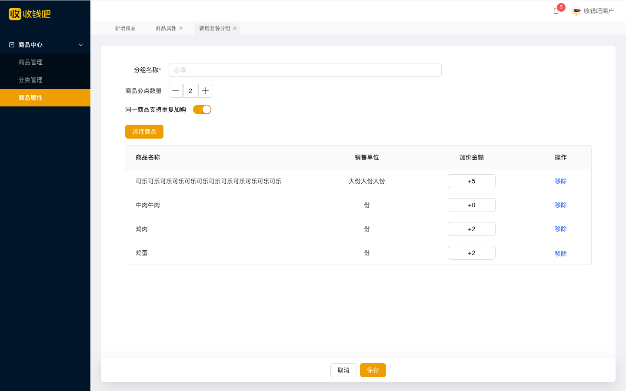Switch to the 新增商品 tab

click(125, 28)
